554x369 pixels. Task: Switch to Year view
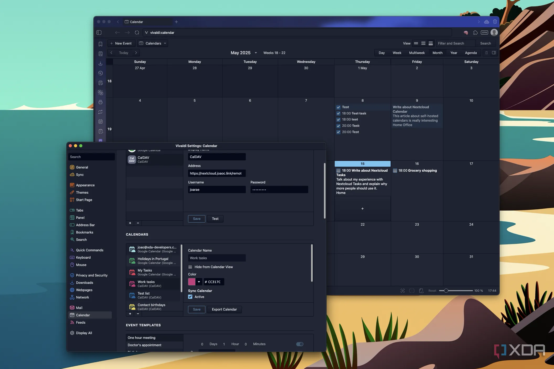454,53
